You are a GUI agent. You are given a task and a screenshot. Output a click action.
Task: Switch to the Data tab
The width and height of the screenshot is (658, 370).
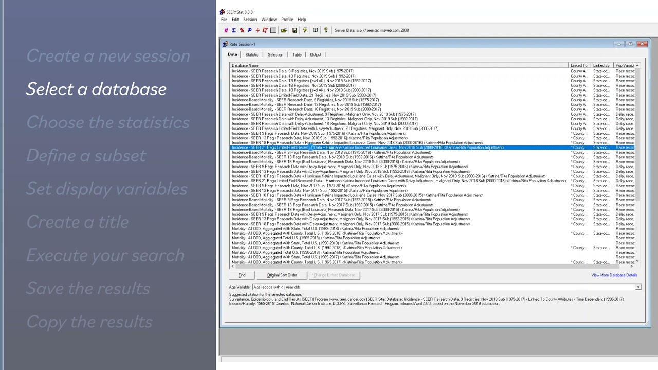pos(232,54)
